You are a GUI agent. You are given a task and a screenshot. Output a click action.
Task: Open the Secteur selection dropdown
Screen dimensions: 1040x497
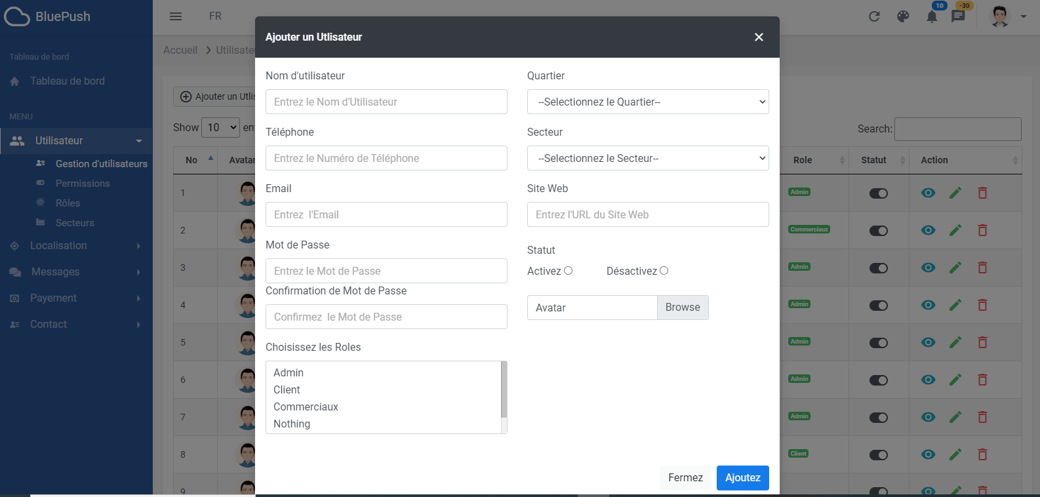tap(648, 158)
